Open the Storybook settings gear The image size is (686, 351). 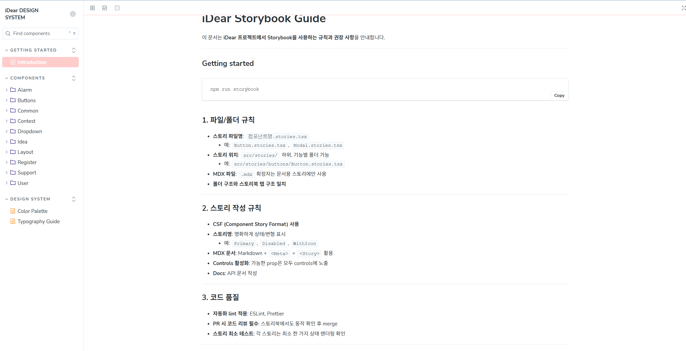[x=73, y=14]
